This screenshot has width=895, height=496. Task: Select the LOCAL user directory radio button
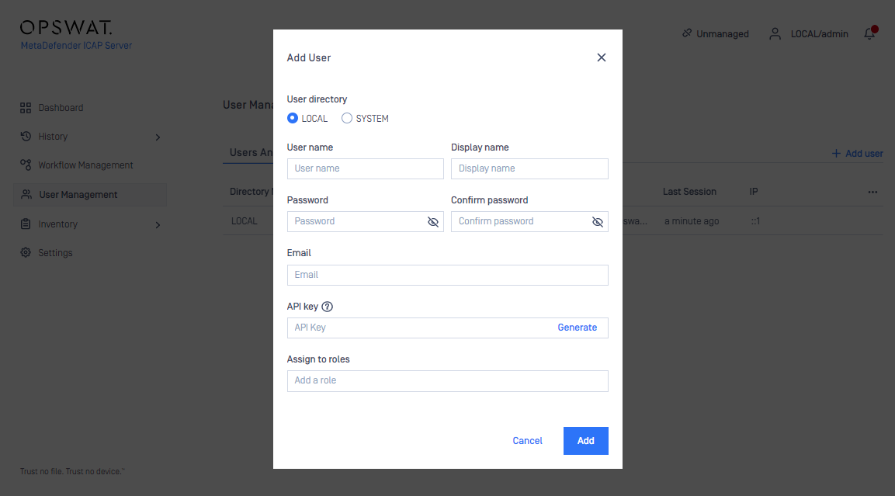coord(292,118)
